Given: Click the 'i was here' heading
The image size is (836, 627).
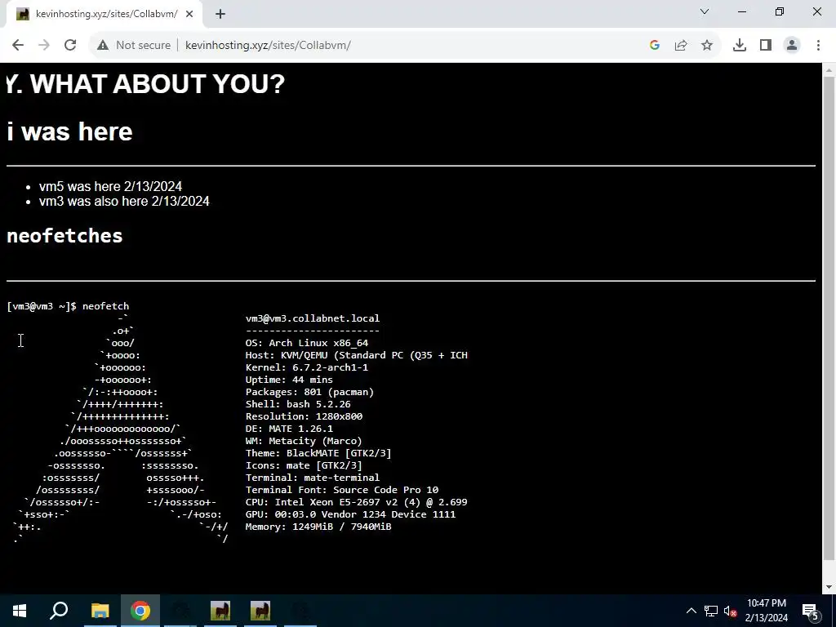Looking at the screenshot, I should [x=70, y=131].
